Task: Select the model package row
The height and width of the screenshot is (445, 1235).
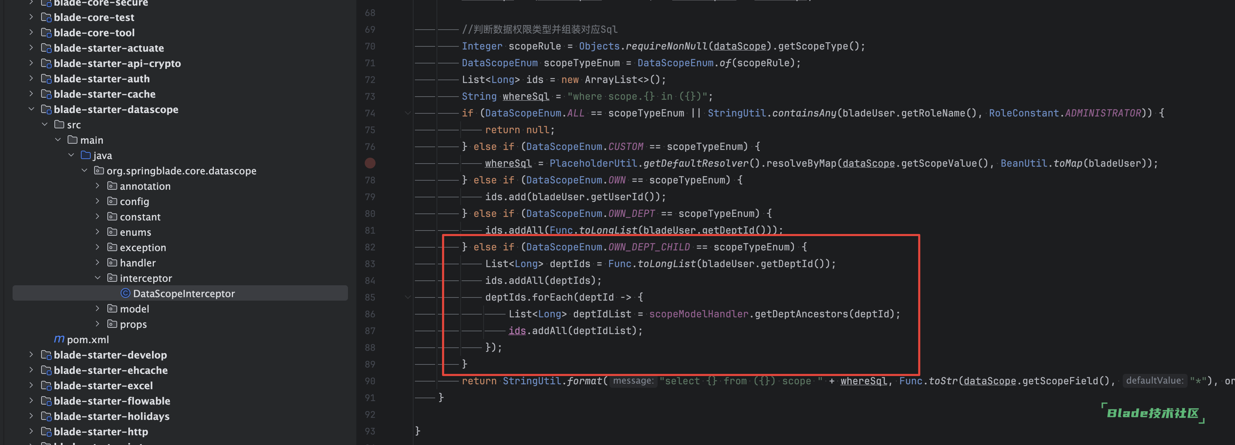Action: tap(180, 309)
